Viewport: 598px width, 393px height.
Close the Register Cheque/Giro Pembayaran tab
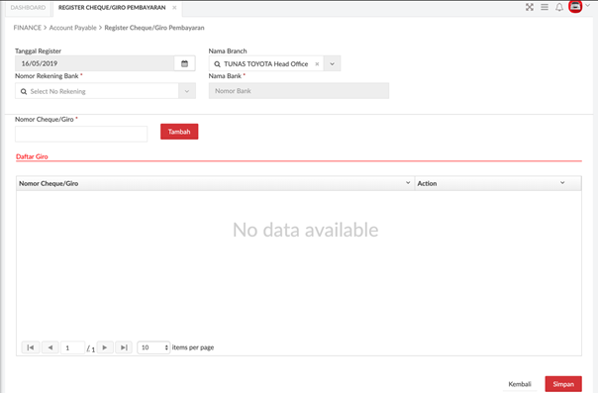pos(174,8)
